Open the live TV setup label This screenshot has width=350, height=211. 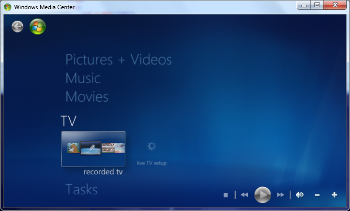[152, 163]
